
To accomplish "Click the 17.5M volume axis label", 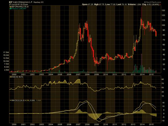I will 6,52.
